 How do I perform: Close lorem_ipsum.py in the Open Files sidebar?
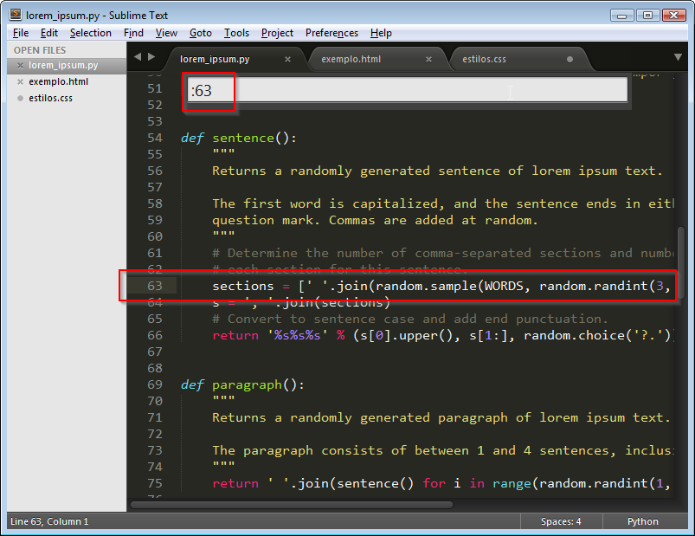(20, 66)
